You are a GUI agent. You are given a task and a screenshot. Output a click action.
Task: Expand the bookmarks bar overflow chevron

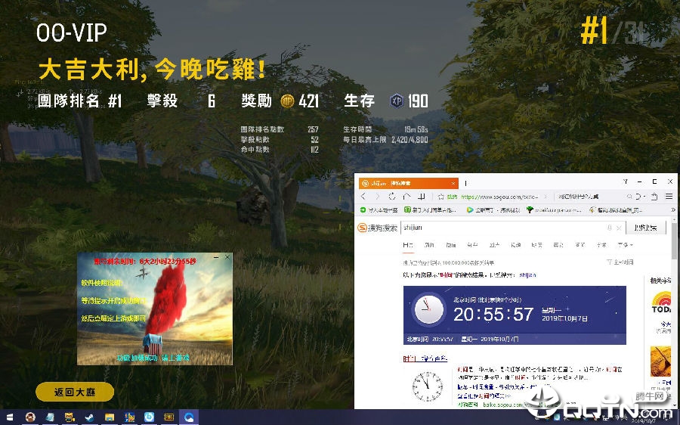[673, 209]
